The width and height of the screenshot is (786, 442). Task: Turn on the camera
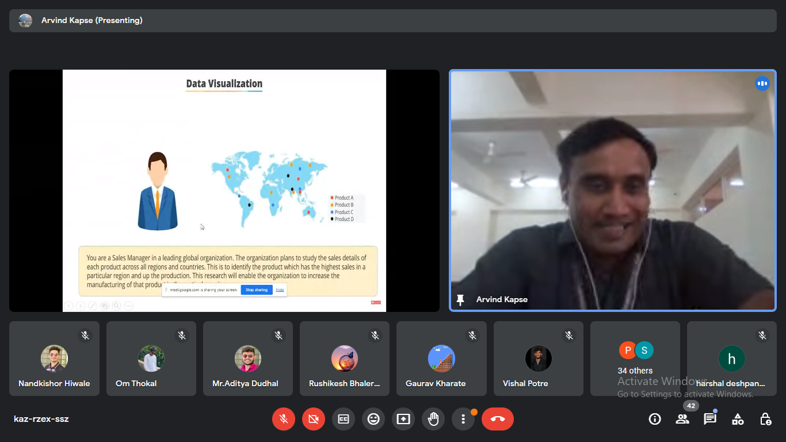314,419
